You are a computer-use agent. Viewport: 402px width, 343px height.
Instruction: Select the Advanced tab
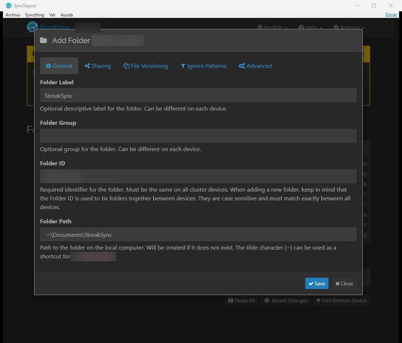[255, 66]
